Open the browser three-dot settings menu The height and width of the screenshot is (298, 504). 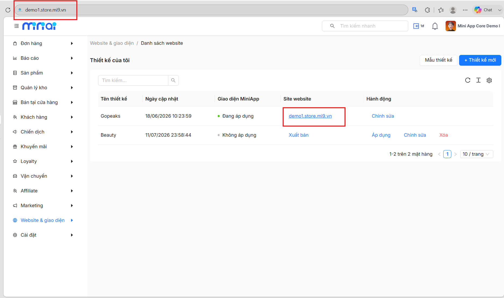coord(465,10)
